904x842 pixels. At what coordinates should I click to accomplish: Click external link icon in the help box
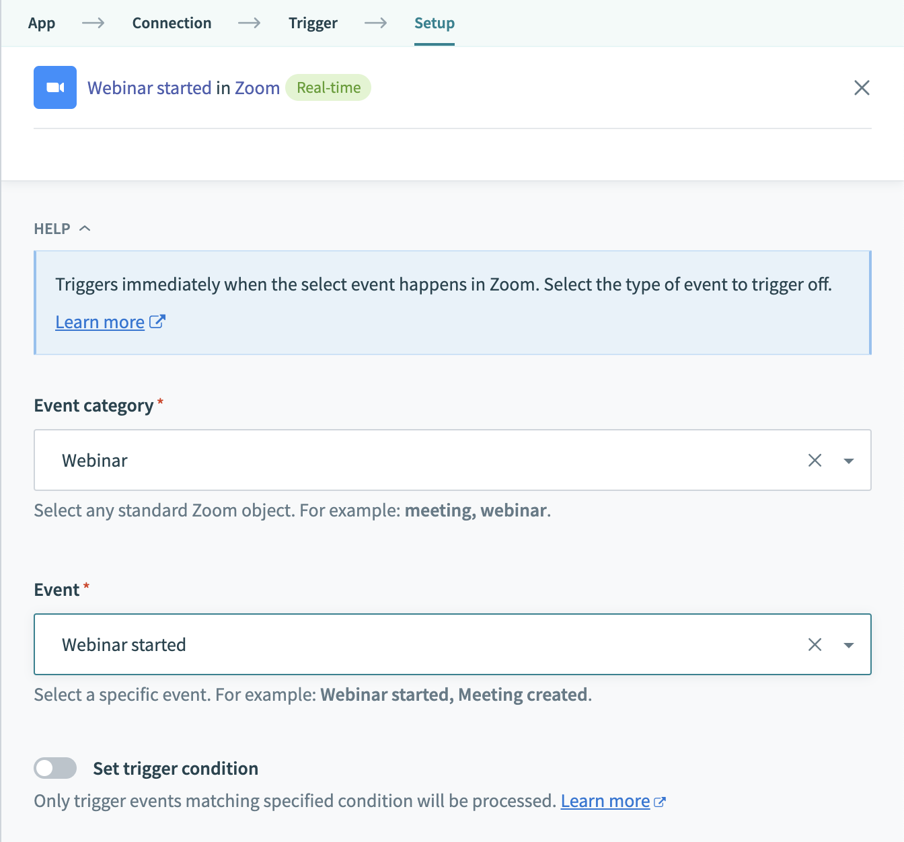click(x=157, y=321)
